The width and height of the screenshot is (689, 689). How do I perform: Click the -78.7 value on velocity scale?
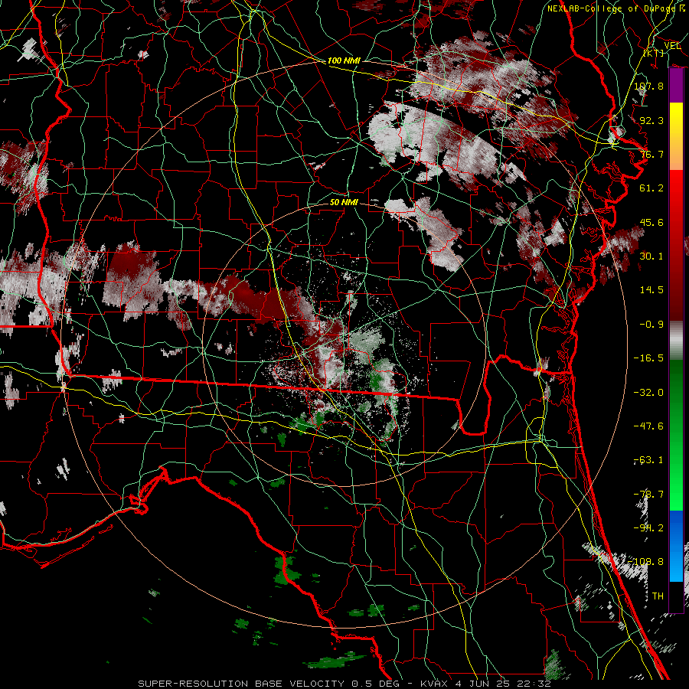coord(648,494)
